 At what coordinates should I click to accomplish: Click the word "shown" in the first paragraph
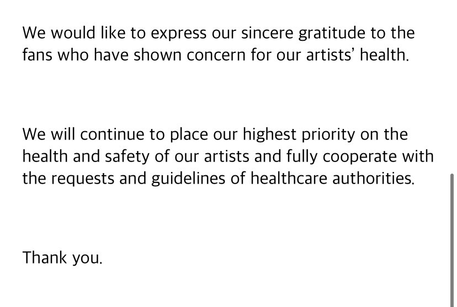pyautogui.click(x=158, y=55)
